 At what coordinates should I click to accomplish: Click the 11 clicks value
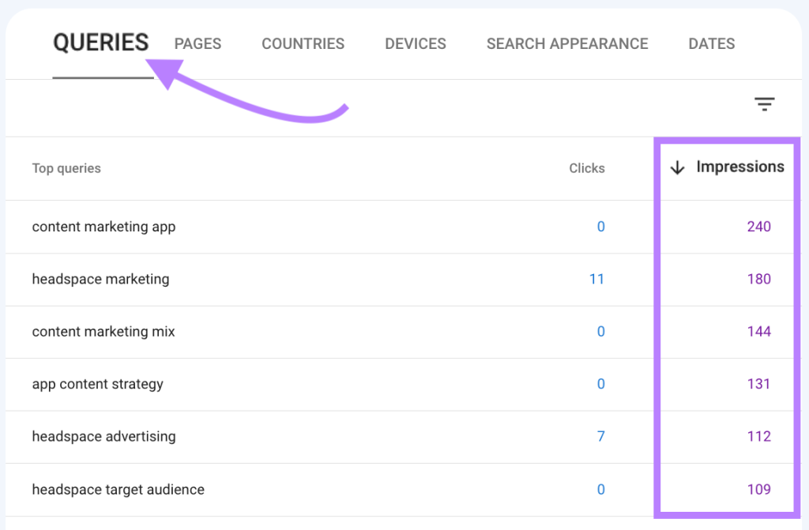tap(596, 279)
